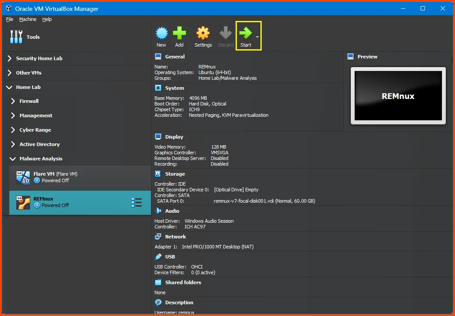Click the Audio section heading
Image resolution: width=455 pixels, height=316 pixels.
coord(172,211)
